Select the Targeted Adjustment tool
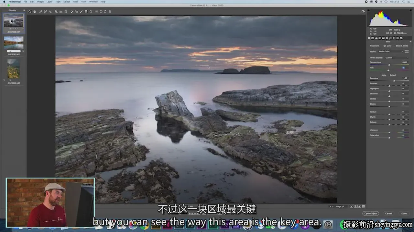Screen dimensions: 414x232 [x=50, y=12]
